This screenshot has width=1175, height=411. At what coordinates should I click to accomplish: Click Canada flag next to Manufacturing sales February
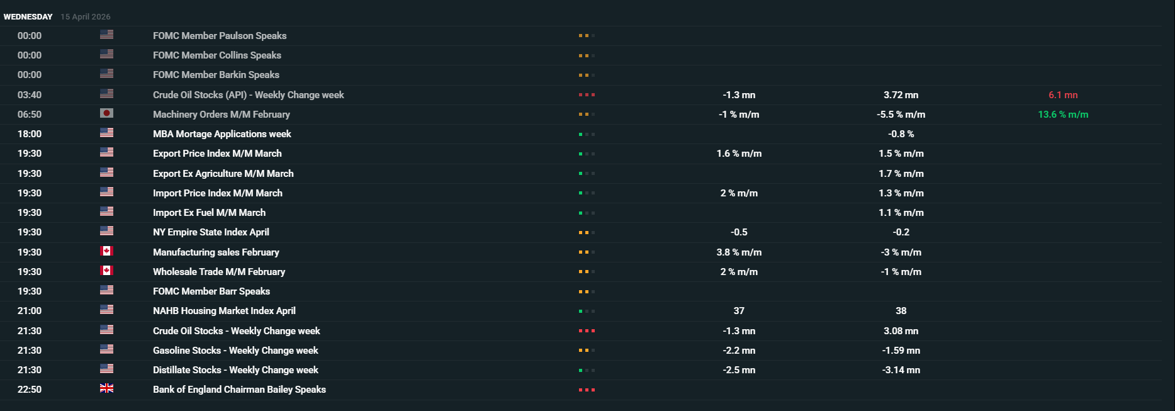tap(106, 251)
